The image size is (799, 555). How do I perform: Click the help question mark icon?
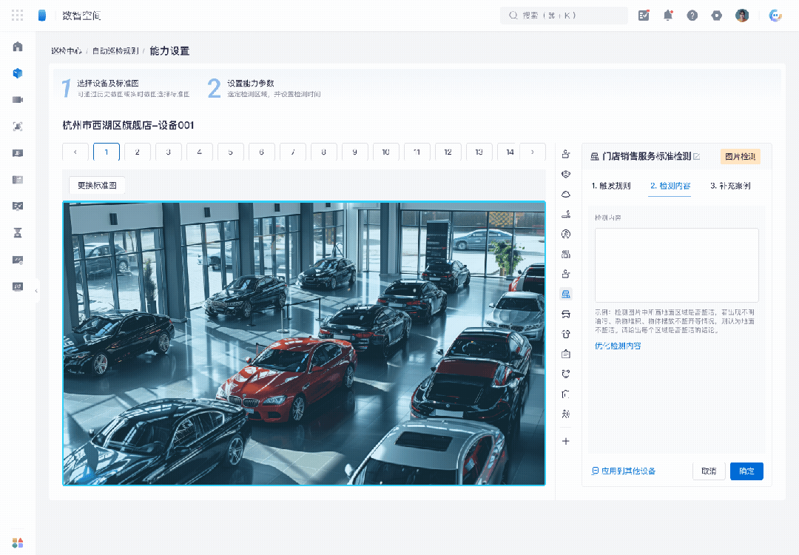point(692,16)
